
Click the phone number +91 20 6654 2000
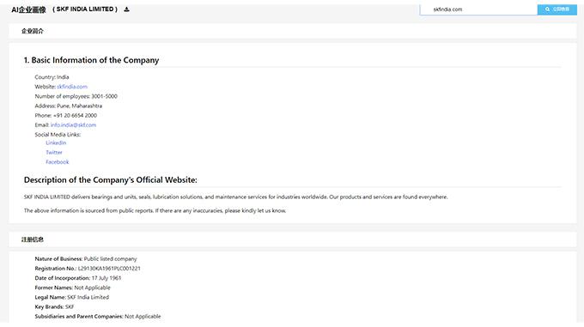click(75, 116)
